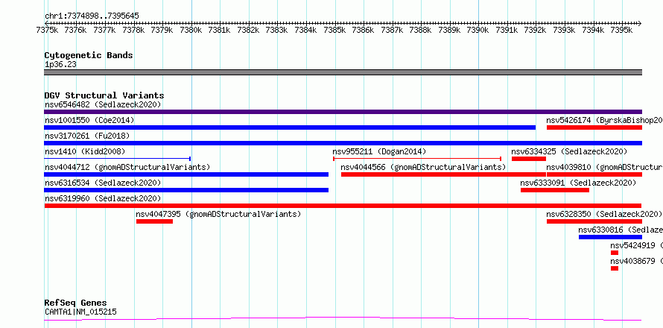Click the red nsv5426174 variant bar
This screenshot has height=328, width=663.
click(x=594, y=127)
